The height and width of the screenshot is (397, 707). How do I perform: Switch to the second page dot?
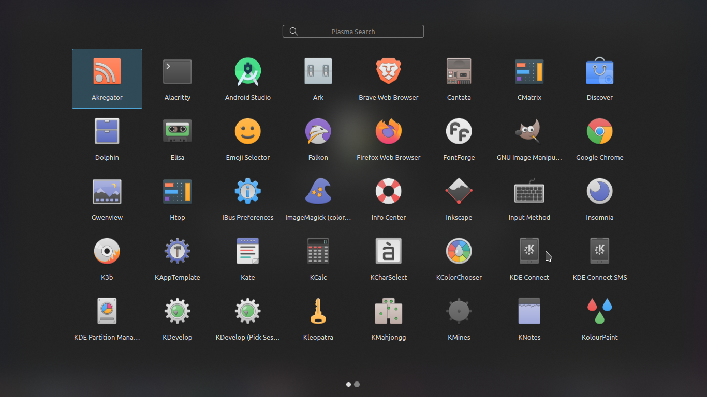(x=357, y=384)
